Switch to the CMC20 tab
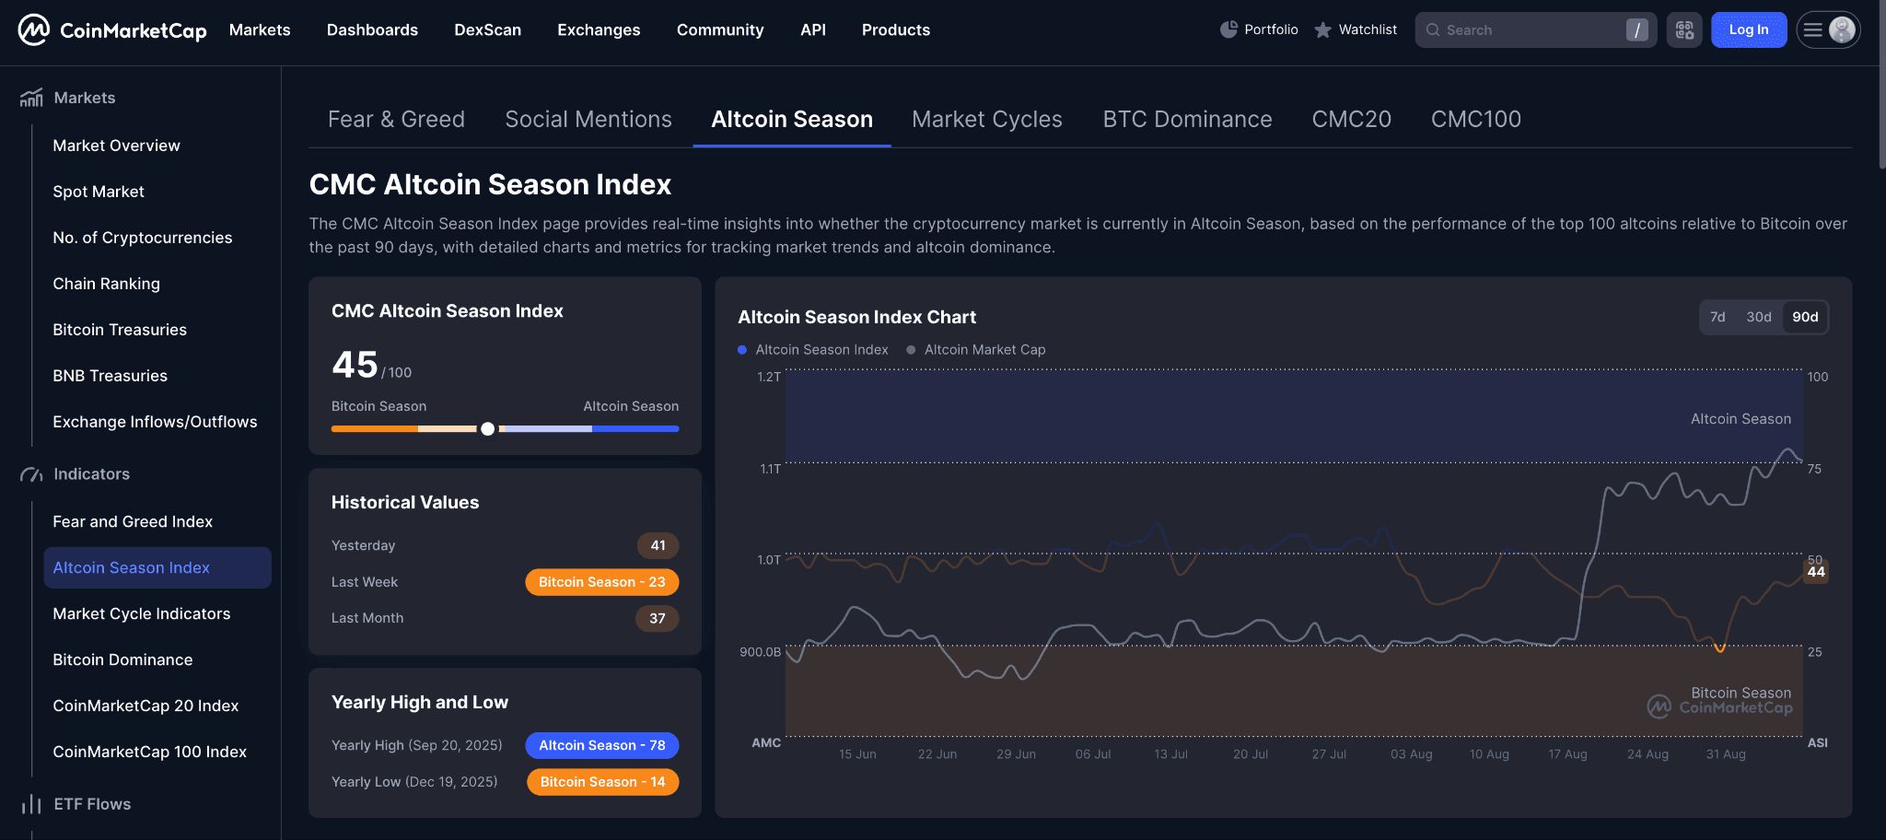Image resolution: width=1886 pixels, height=840 pixels. point(1351,120)
